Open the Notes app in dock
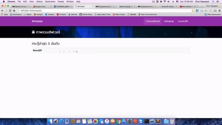 pos(84,121)
